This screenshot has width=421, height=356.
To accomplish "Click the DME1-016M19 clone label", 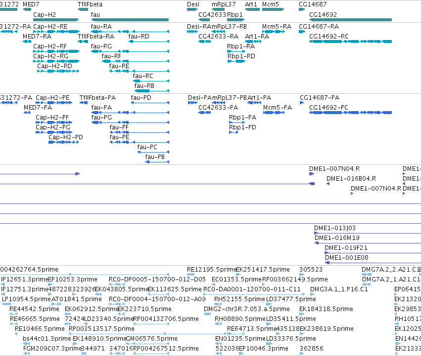I will pos(337,238).
